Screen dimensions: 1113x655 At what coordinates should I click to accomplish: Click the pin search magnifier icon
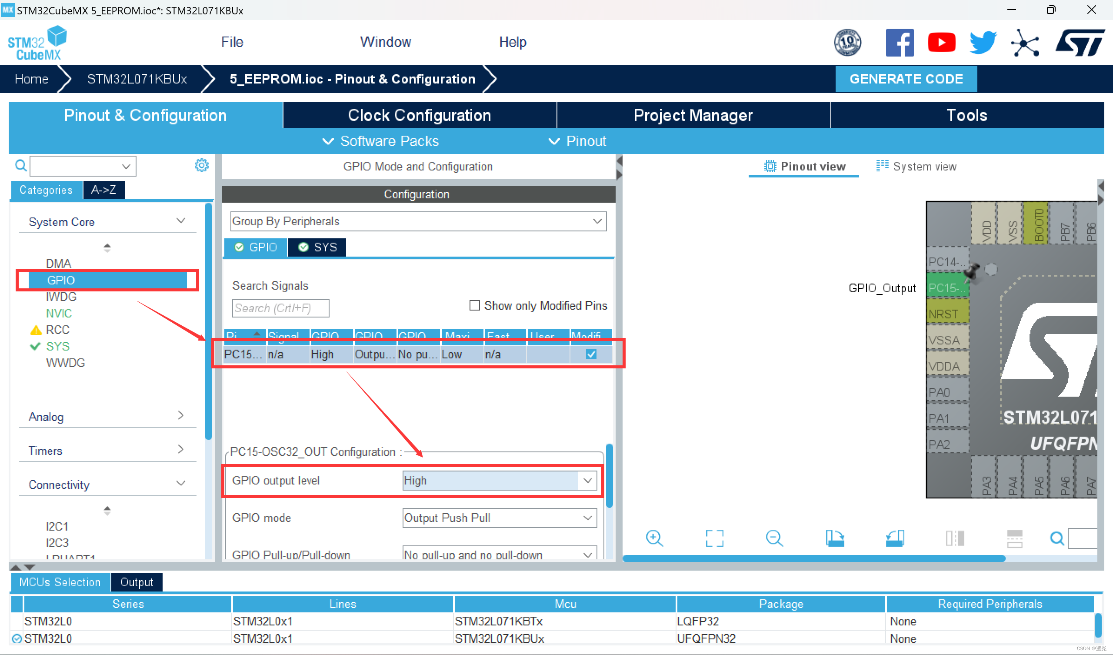pos(1056,538)
